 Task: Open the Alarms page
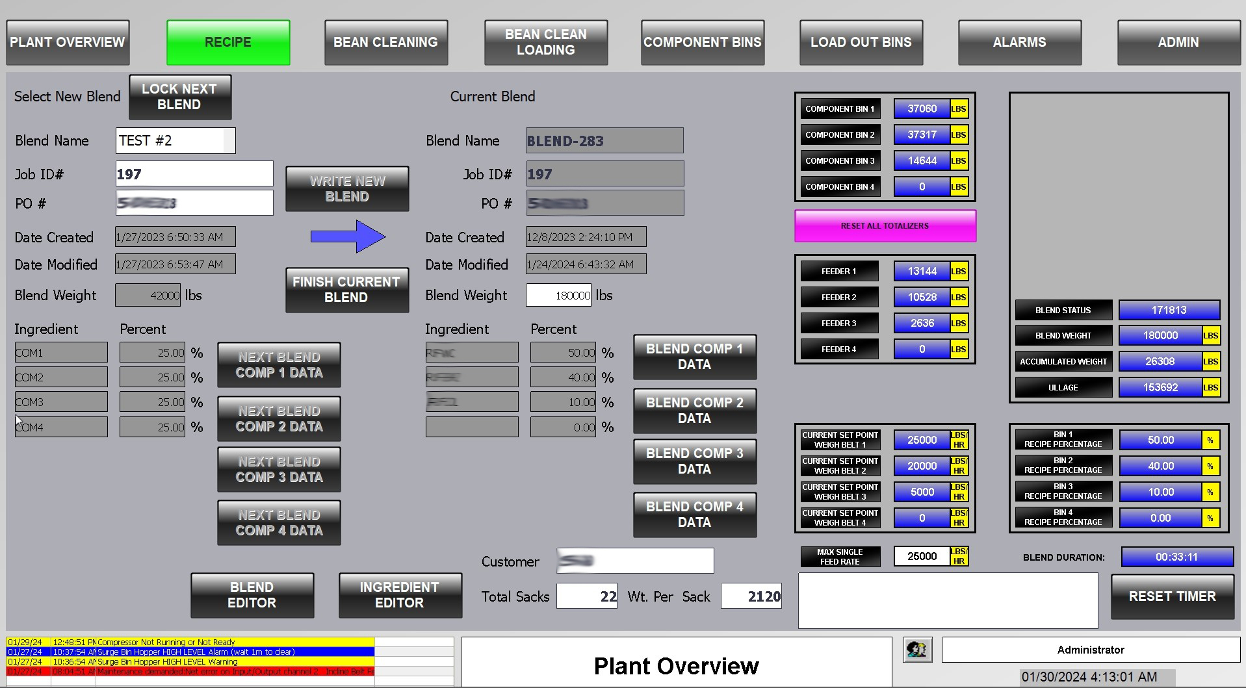(1019, 42)
